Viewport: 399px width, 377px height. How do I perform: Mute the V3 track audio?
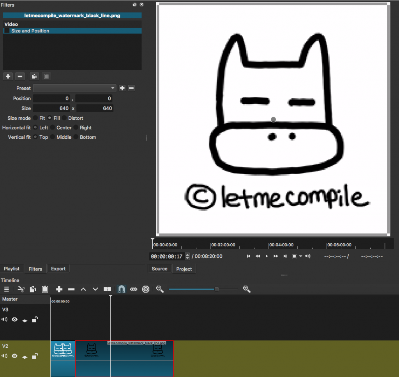coord(5,319)
